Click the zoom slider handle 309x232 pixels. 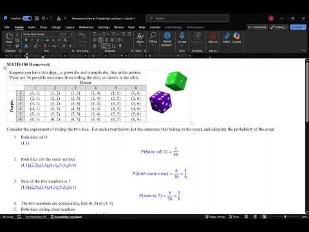click(x=285, y=217)
